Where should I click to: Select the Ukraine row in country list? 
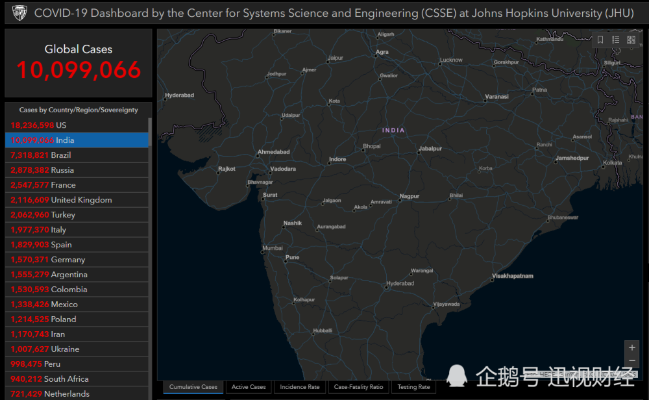coord(77,349)
